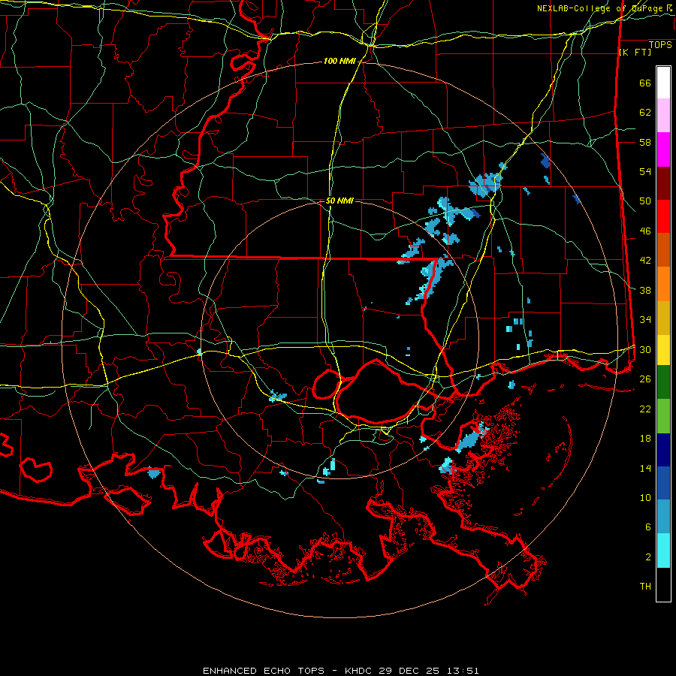This screenshot has width=676, height=676.
Task: Click the legend value "26"
Action: click(x=645, y=379)
